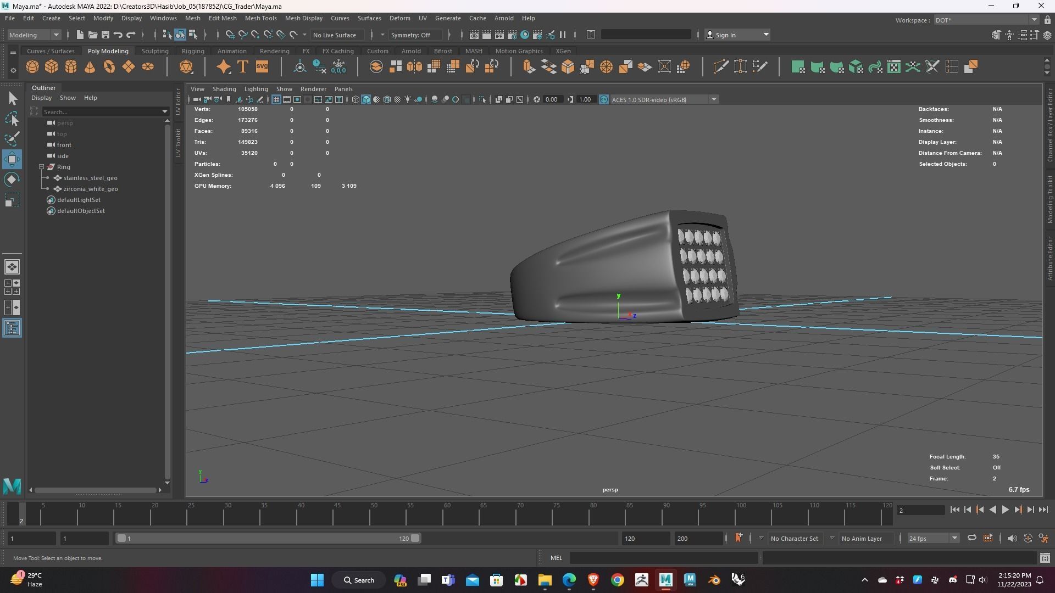Open the Outliner Display menu
Viewport: 1055px width, 593px height.
point(41,98)
